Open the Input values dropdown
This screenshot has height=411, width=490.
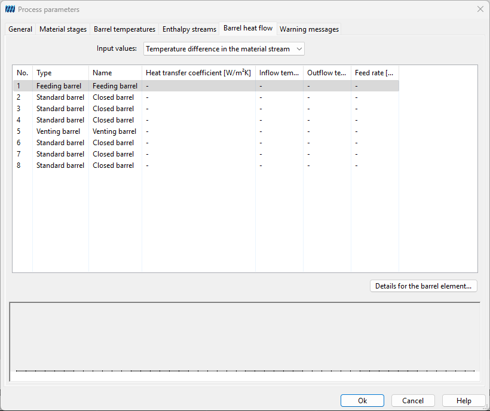click(x=223, y=49)
